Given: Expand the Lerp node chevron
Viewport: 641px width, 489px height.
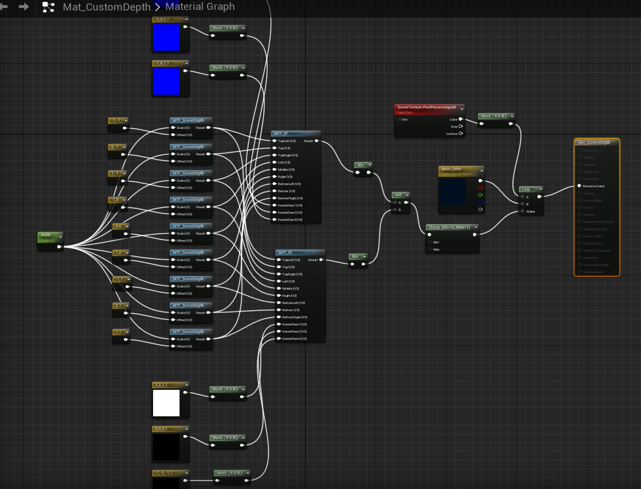Looking at the screenshot, I should coord(540,189).
